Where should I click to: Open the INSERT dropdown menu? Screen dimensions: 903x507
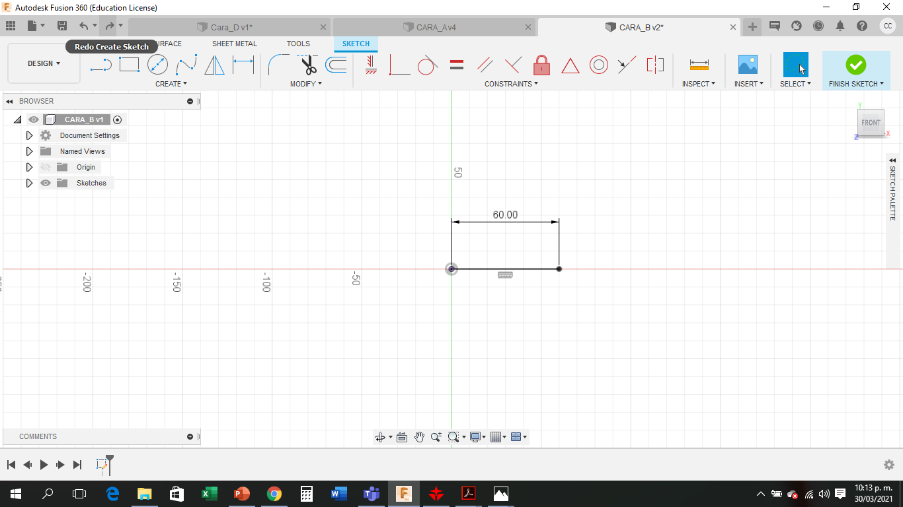[749, 84]
